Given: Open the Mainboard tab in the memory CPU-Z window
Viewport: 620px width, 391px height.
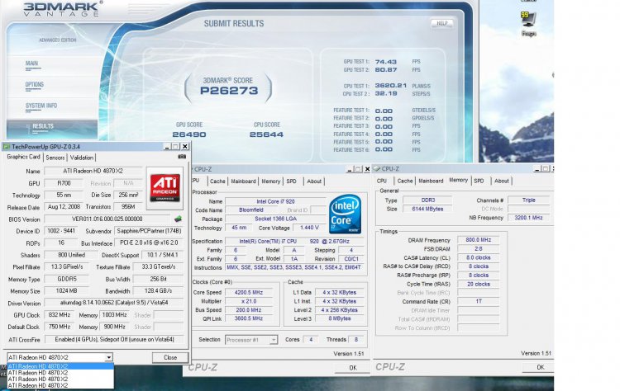Looking at the screenshot, I should (431, 181).
